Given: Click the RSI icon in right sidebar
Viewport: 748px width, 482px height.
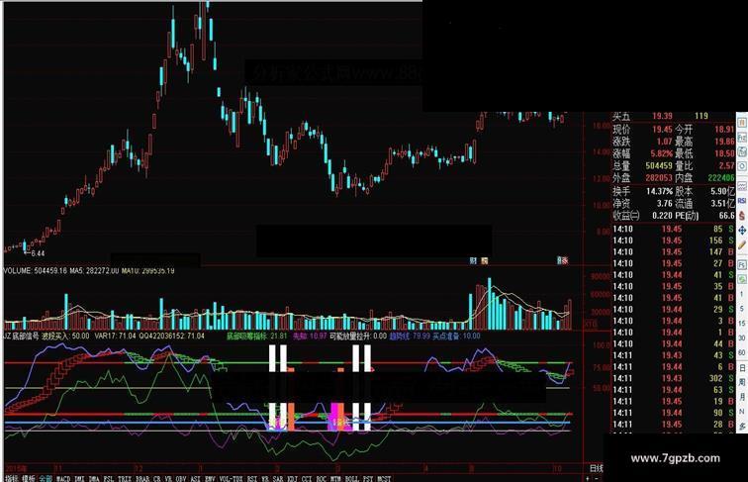Looking at the screenshot, I should [742, 201].
